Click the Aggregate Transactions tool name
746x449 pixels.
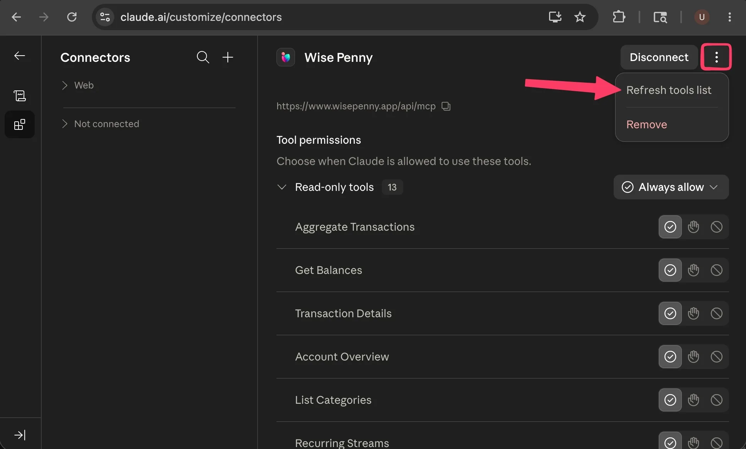point(355,227)
